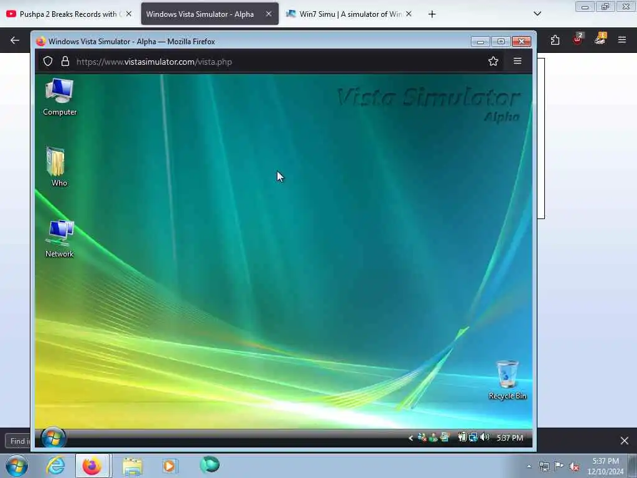Click the host network tray icon

point(544,467)
